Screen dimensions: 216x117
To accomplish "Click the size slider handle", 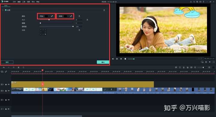I will coord(49,20).
